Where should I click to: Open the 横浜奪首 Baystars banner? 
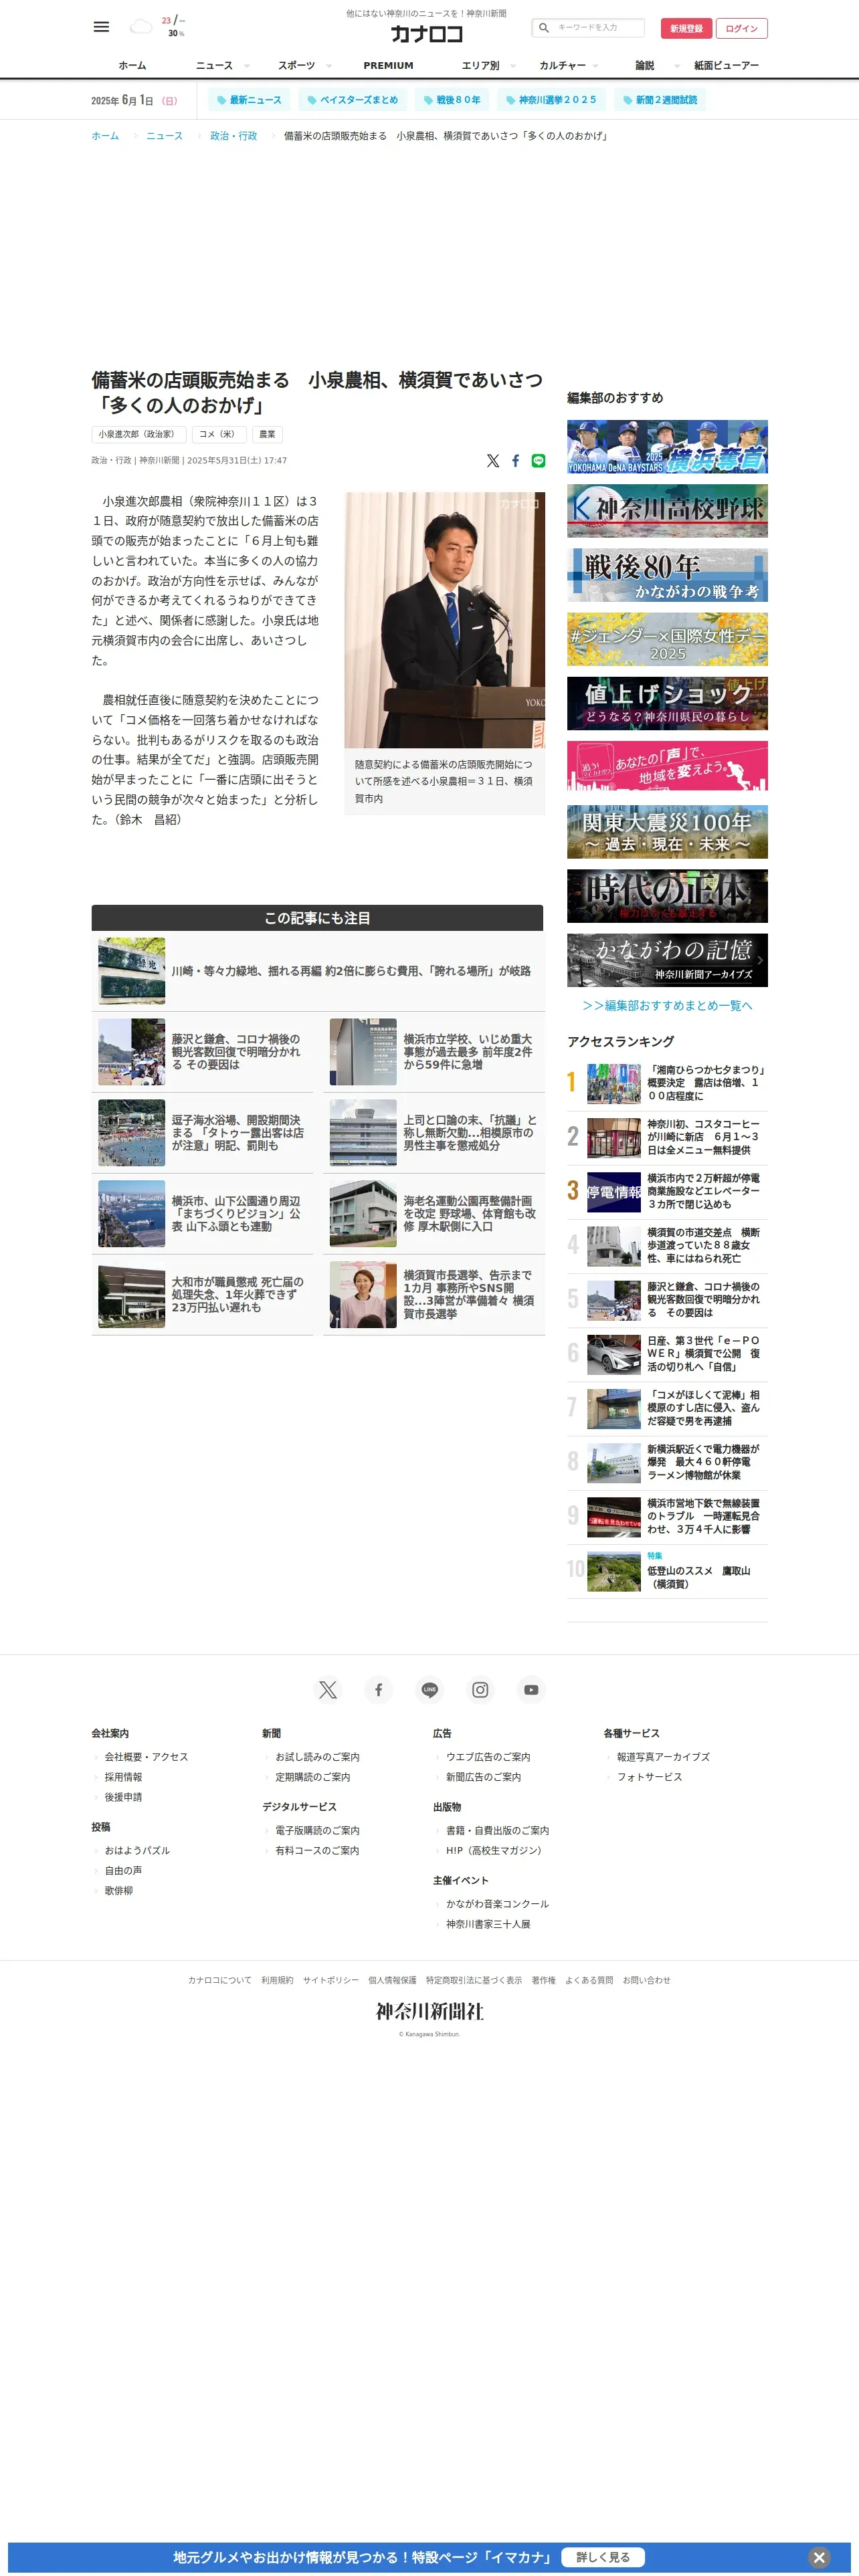[x=667, y=446]
